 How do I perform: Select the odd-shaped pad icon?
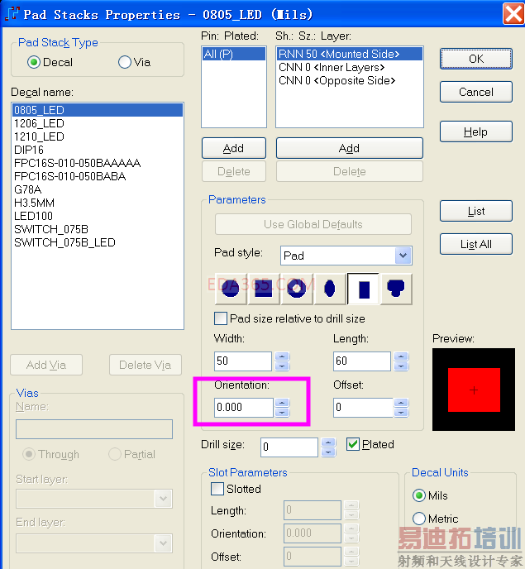396,289
